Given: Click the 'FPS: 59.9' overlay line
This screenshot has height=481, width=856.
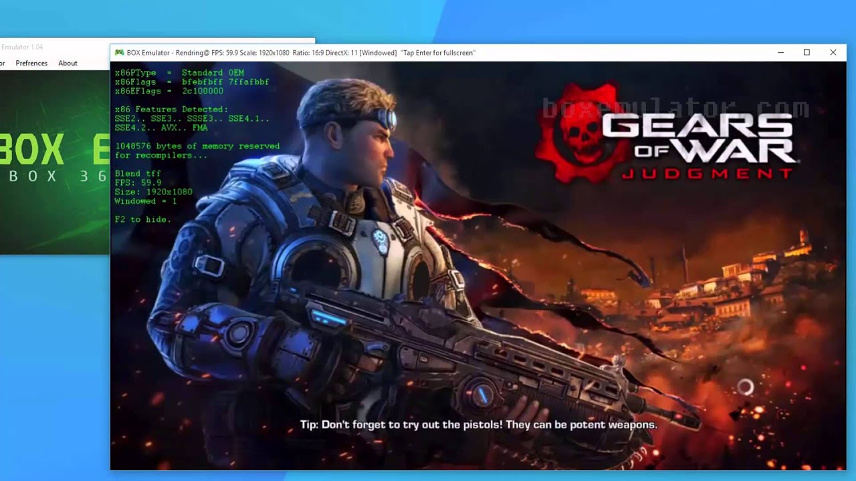Looking at the screenshot, I should coord(138,182).
